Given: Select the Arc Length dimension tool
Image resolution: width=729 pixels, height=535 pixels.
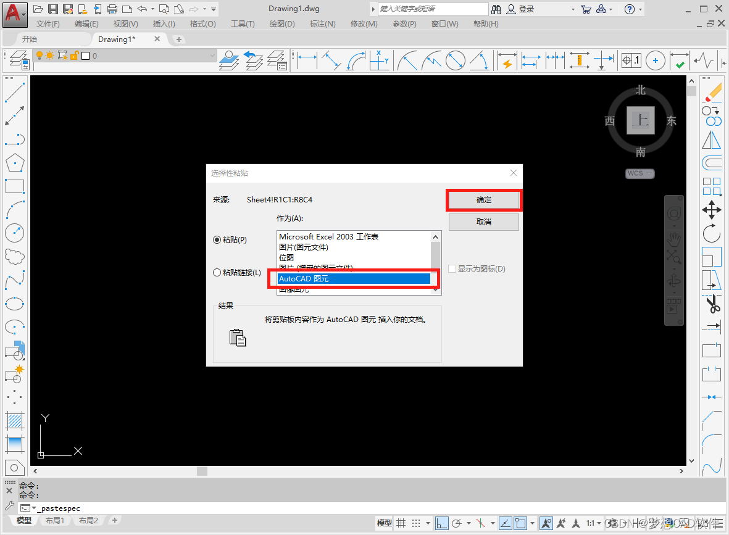Looking at the screenshot, I should tap(356, 60).
